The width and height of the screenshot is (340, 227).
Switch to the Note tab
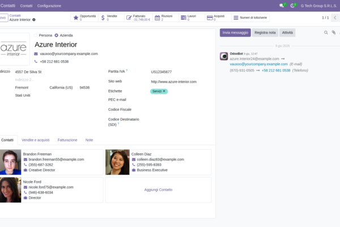89,140
